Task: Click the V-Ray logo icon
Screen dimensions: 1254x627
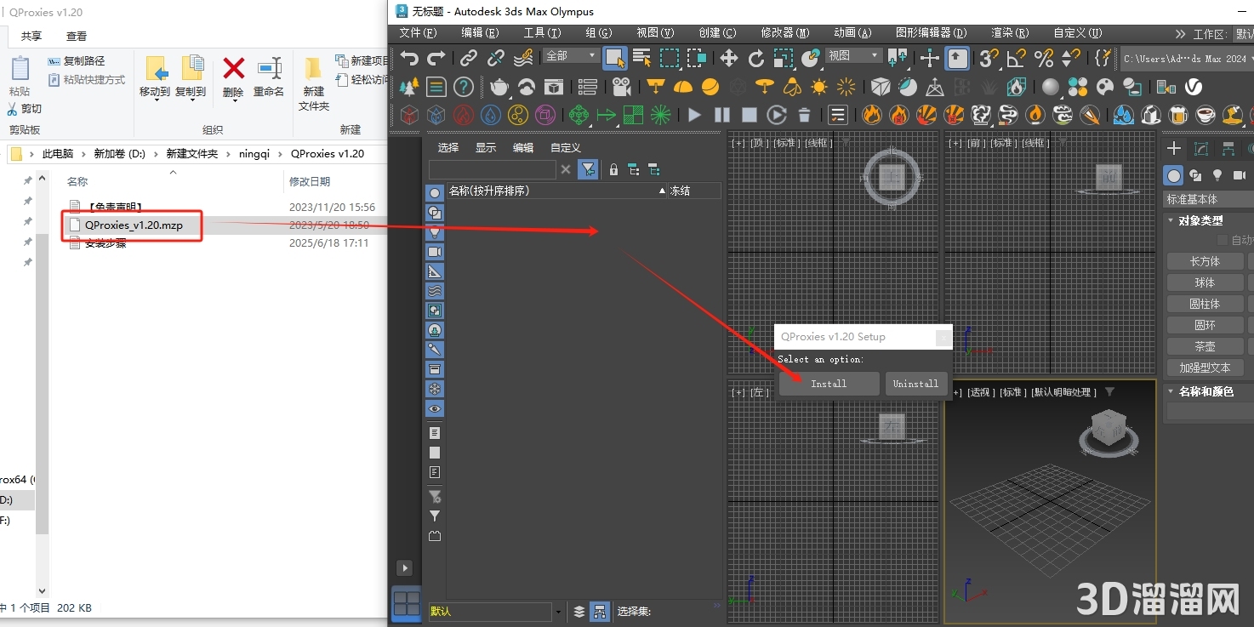Action: (x=1194, y=87)
